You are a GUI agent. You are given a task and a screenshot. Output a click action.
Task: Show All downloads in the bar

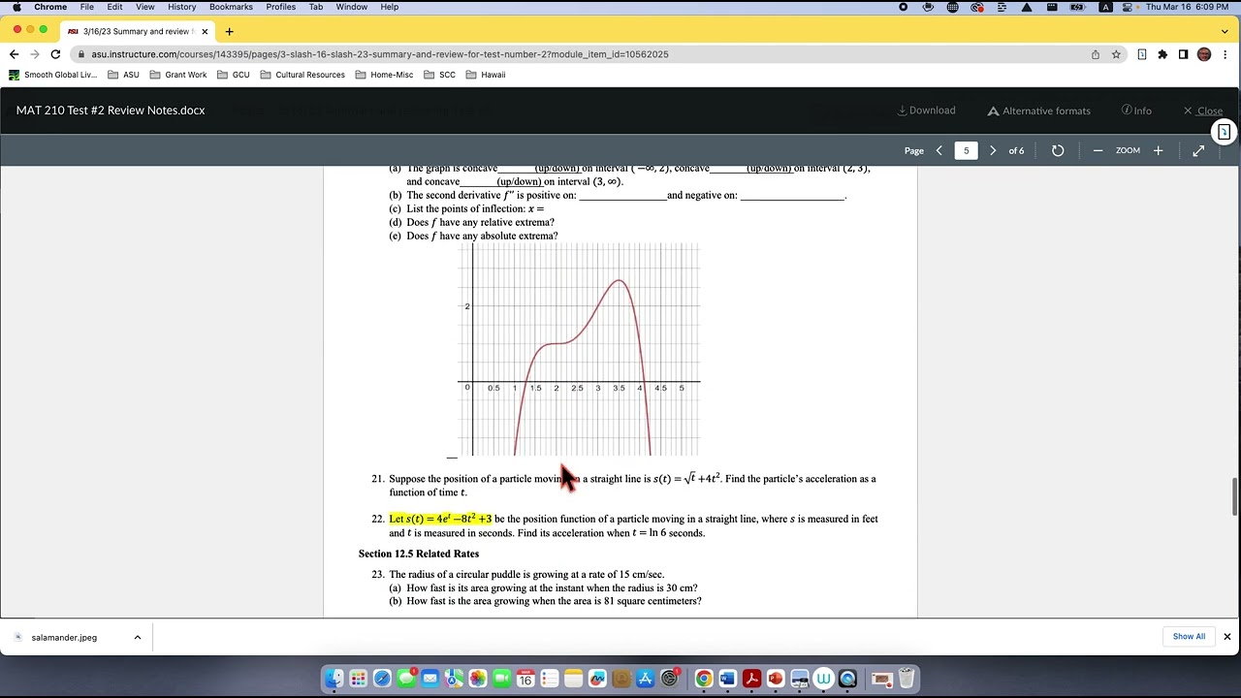click(1189, 637)
